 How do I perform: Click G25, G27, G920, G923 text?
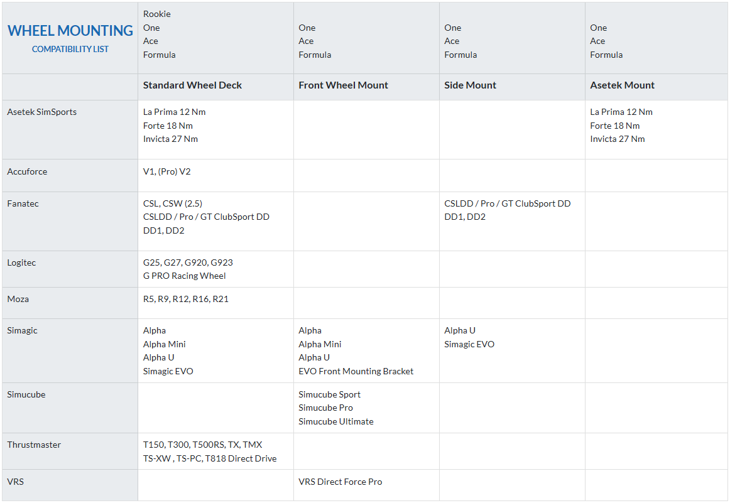click(x=188, y=262)
